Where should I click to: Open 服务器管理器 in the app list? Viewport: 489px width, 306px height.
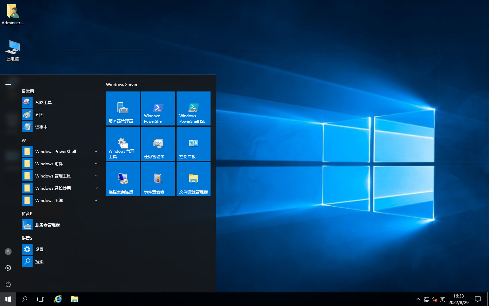[x=61, y=225]
